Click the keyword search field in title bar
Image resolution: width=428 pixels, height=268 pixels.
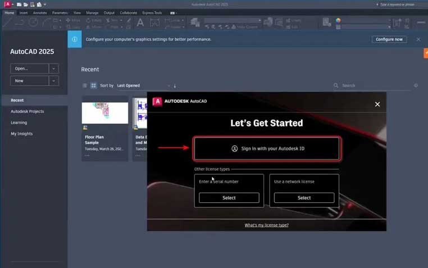point(397,4)
